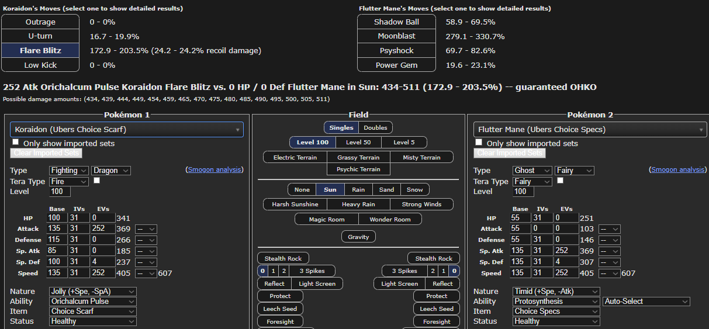Check Pokémon 1 'Only show imported sets'
The height and width of the screenshot is (329, 709).
point(16,143)
